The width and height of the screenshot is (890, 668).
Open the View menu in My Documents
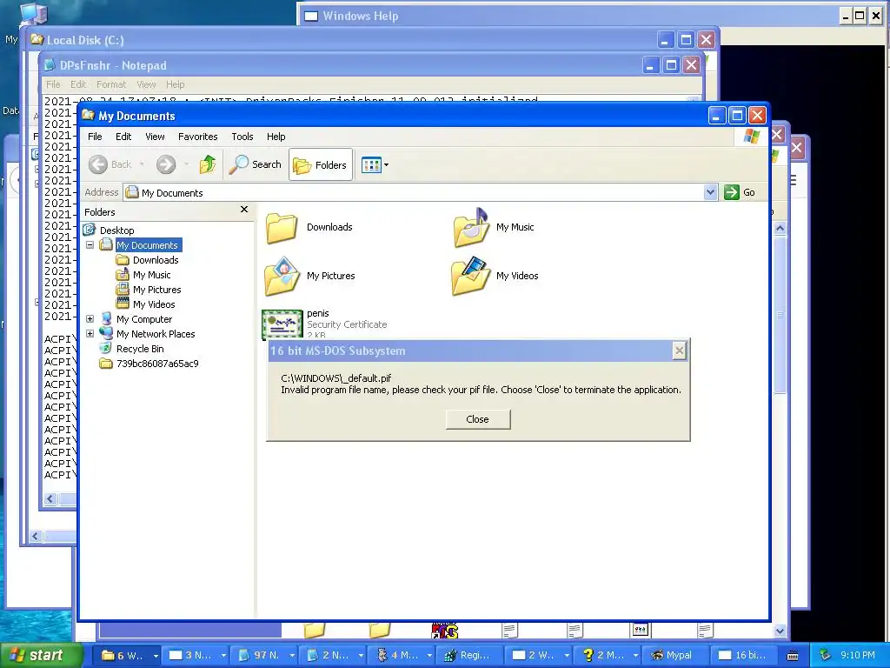(x=155, y=137)
